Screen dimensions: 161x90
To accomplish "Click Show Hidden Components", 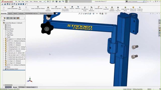I will 65,9.
